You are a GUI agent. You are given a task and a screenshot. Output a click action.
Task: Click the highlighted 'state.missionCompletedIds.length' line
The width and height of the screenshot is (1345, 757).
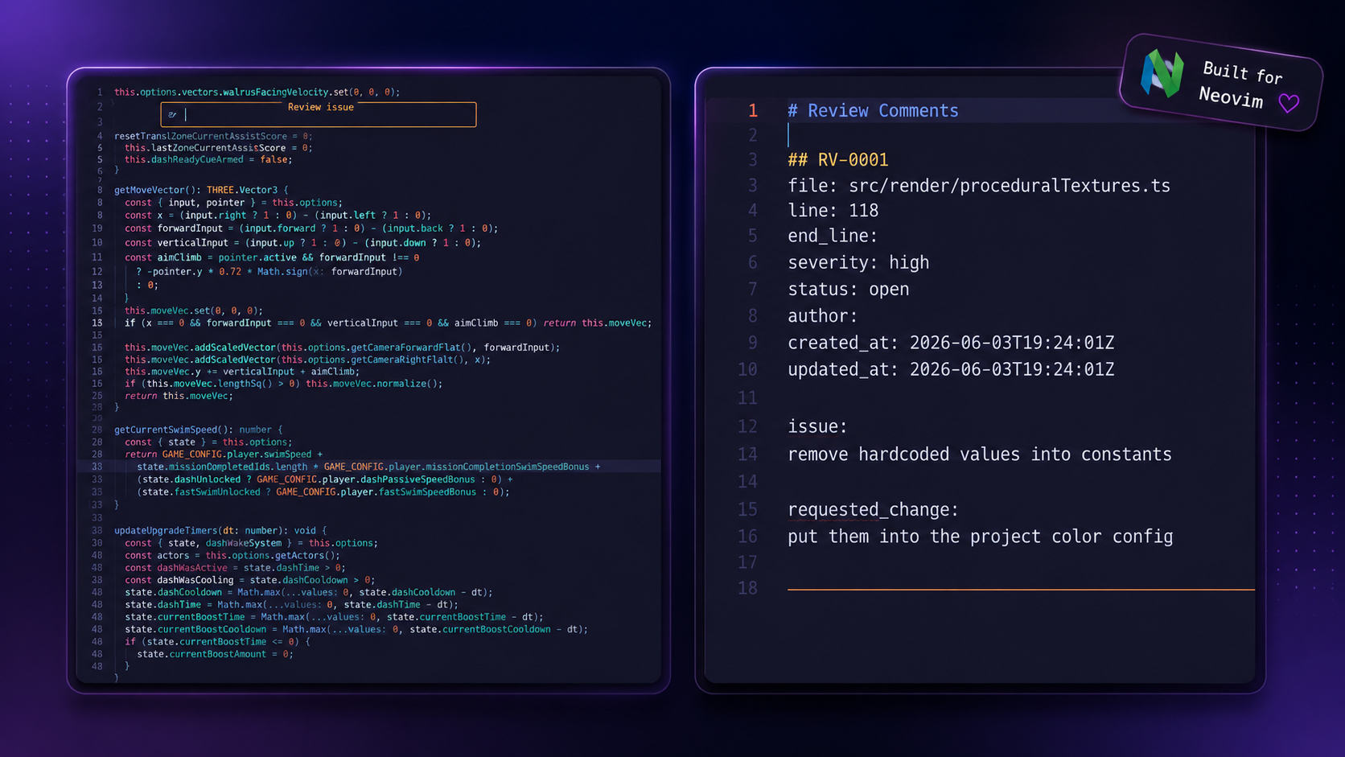368,467
